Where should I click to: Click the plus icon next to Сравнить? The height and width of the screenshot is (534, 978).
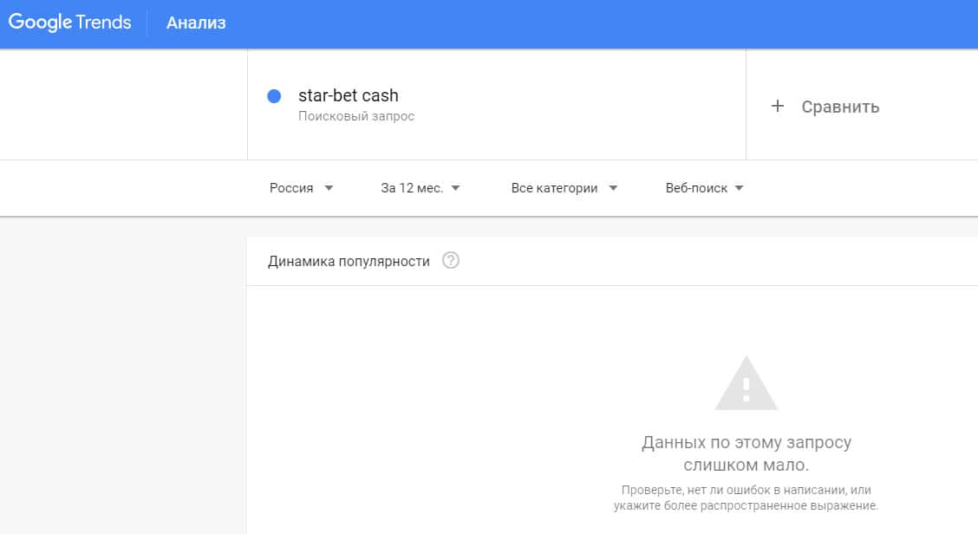click(778, 107)
